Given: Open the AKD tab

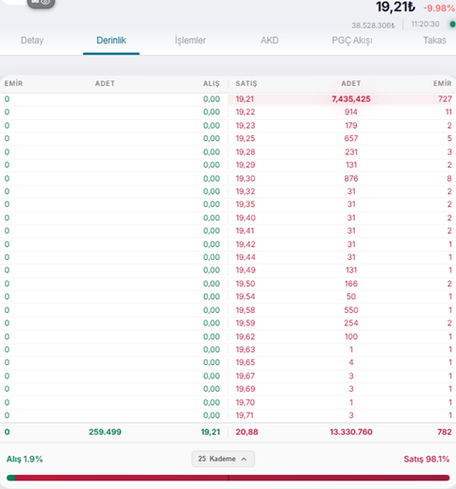Looking at the screenshot, I should [270, 41].
